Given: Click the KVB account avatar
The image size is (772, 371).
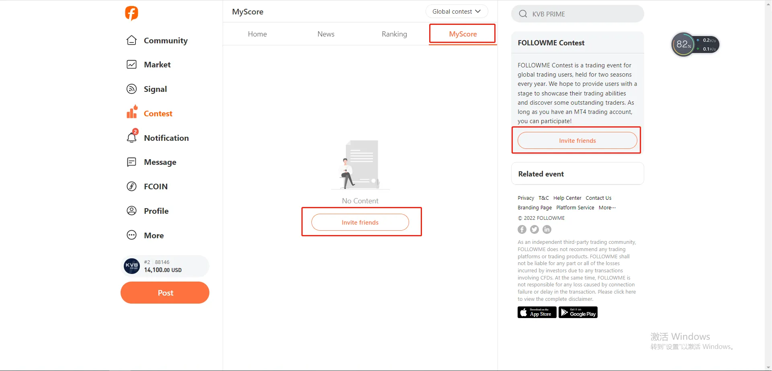Looking at the screenshot, I should pyautogui.click(x=132, y=266).
